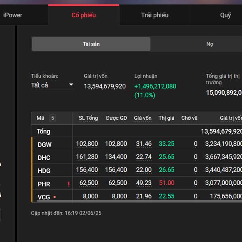Click the Cập nhật đến timestamp

click(x=66, y=213)
